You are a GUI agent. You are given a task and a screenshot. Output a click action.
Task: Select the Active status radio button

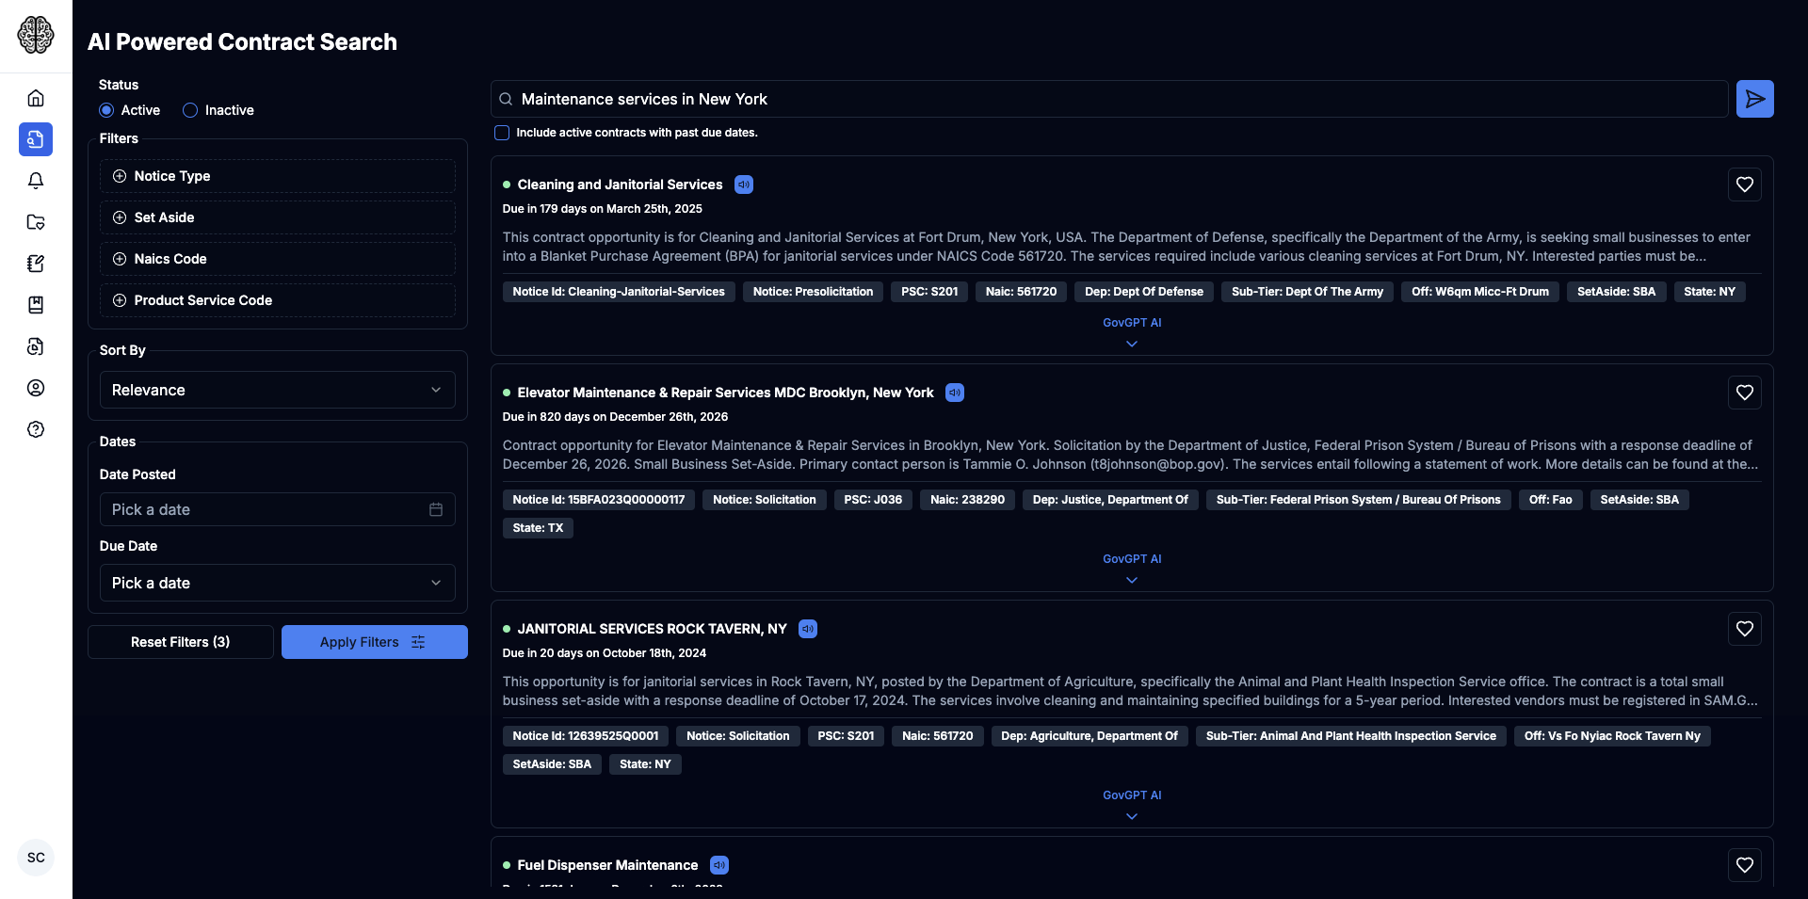click(x=106, y=110)
